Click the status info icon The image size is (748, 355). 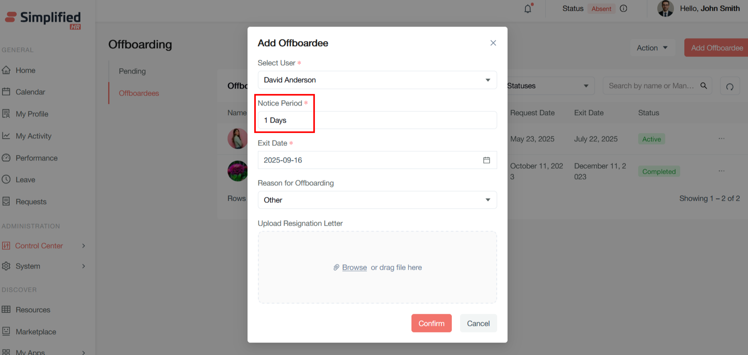pos(623,9)
